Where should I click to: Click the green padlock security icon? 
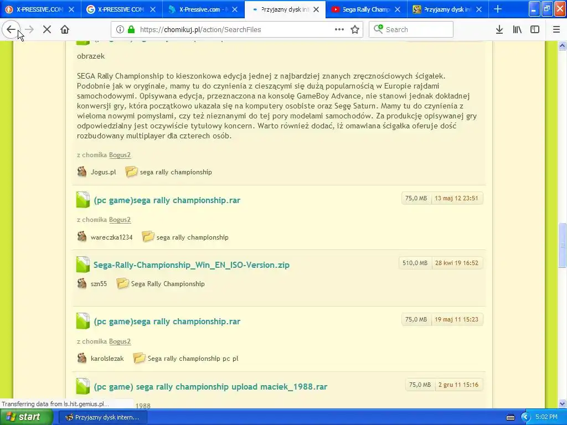(131, 30)
